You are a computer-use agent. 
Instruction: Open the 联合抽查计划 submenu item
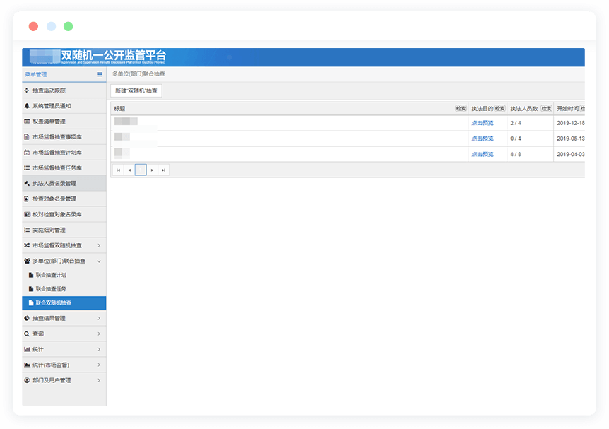point(51,275)
